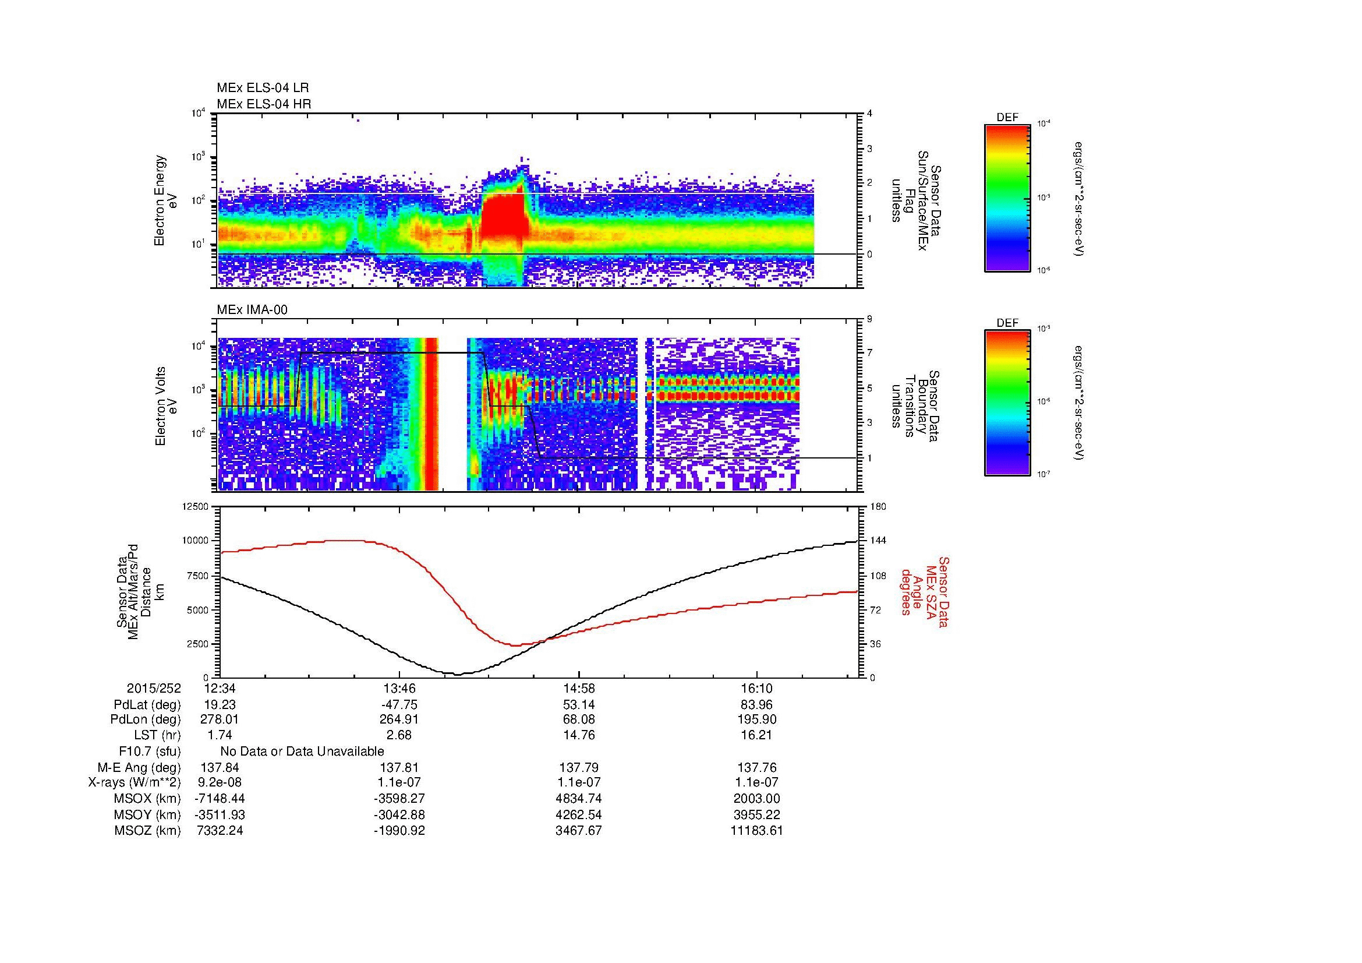Click the 12500 distance axis tick label

pyautogui.click(x=196, y=506)
